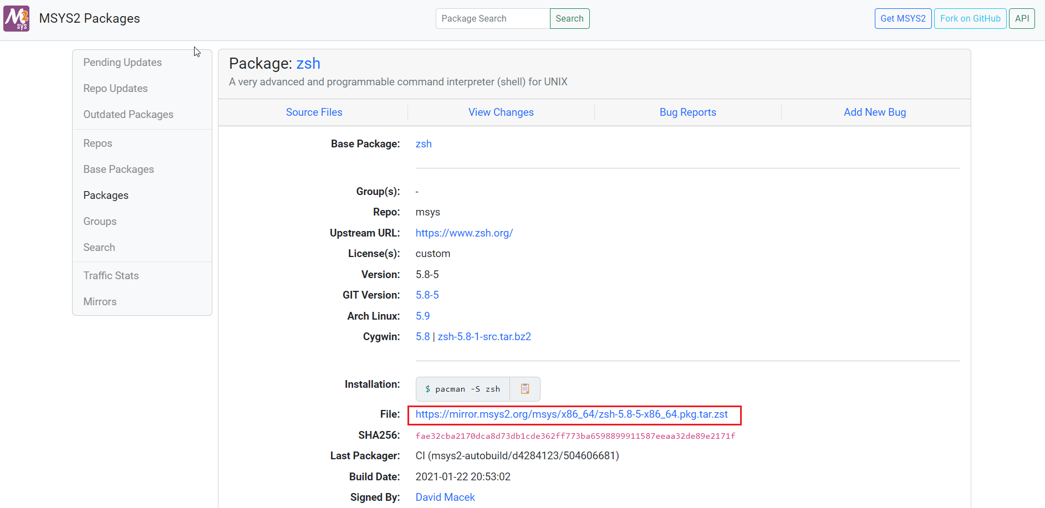
Task: Click the zsh package tar.zst file link
Action: pos(571,414)
